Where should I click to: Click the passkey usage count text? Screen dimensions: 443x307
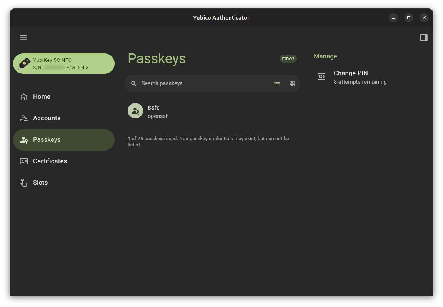pos(208,141)
